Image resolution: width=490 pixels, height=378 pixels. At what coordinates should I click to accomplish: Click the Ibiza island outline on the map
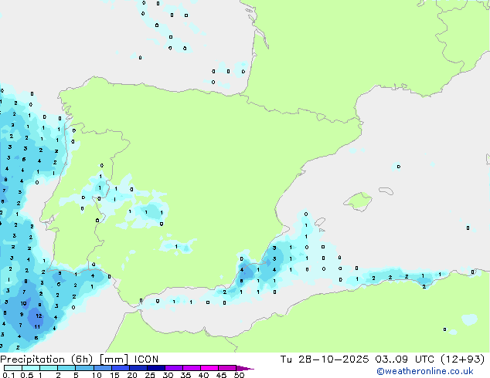(x=320, y=222)
